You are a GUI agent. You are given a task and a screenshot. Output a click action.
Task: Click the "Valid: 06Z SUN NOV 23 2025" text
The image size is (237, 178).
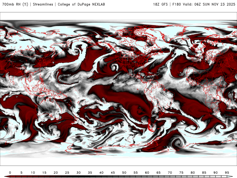coord(209,4)
